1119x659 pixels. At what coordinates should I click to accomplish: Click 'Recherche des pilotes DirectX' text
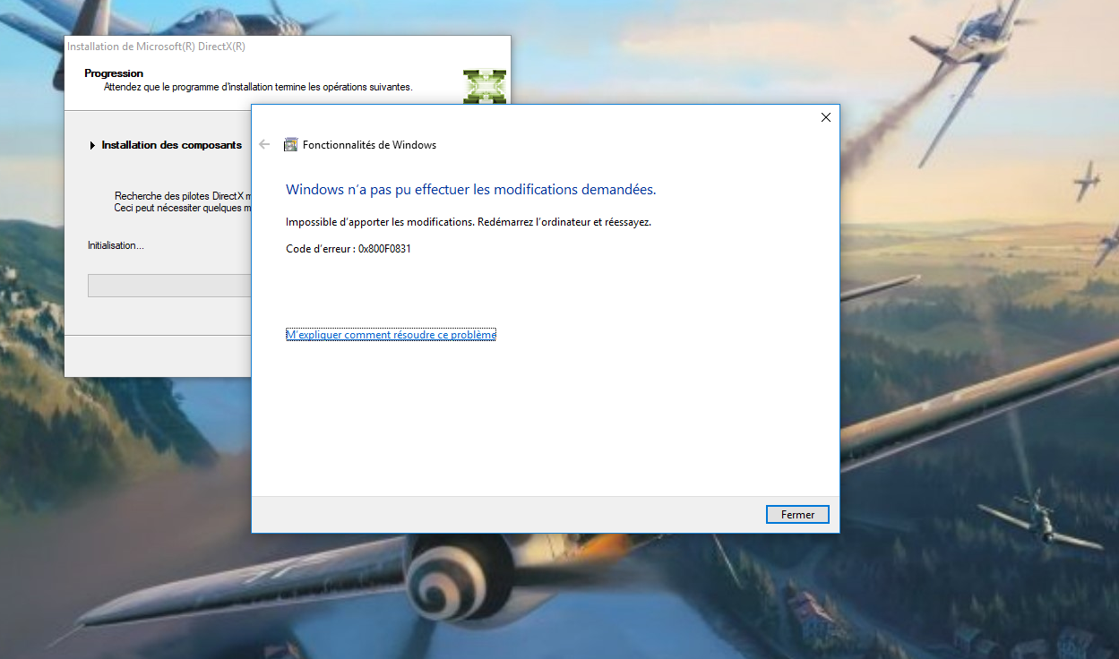click(x=183, y=196)
